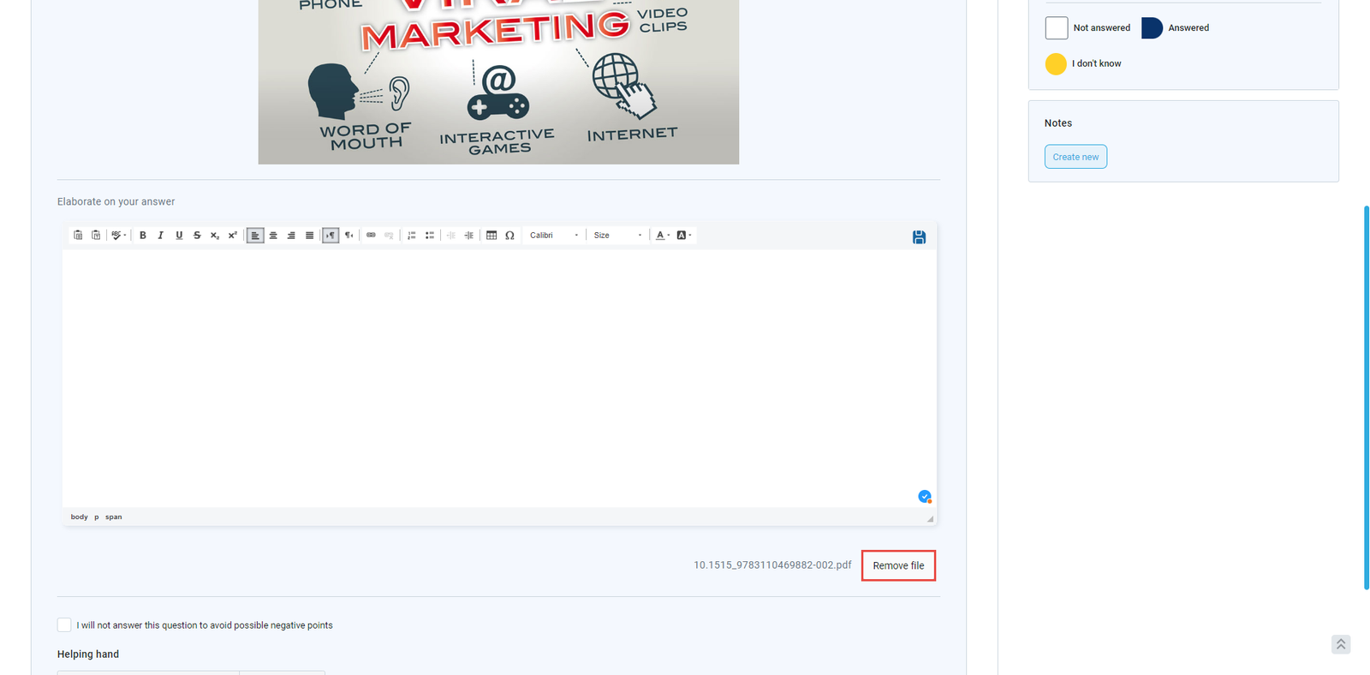Insert a link in the answer
Viewport: 1370px width, 675px height.
[371, 236]
